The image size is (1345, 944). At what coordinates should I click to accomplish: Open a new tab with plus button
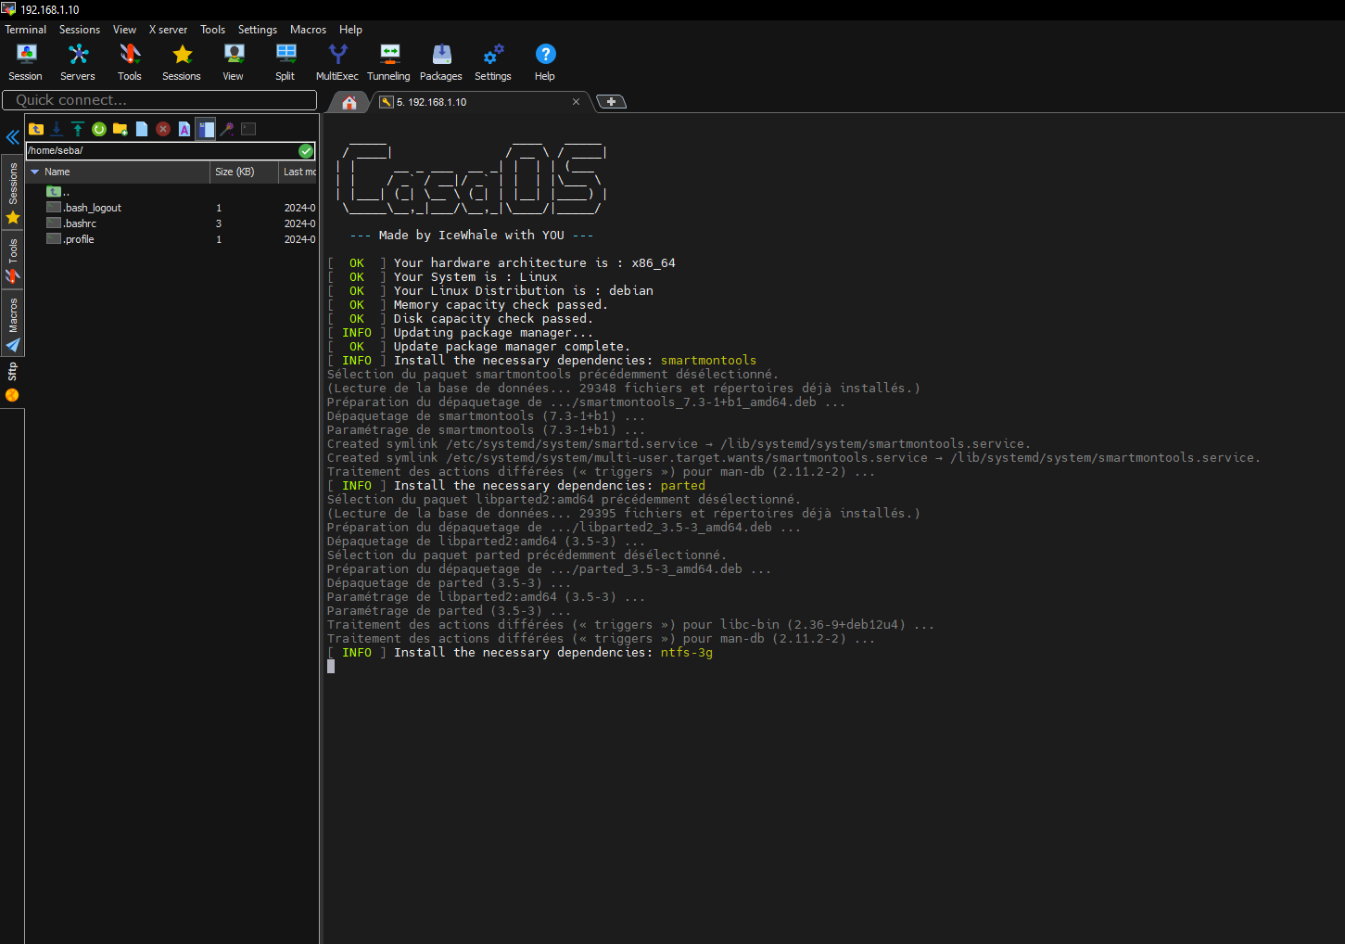(611, 102)
